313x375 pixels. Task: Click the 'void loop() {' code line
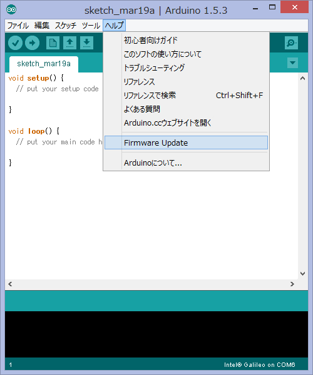tap(34, 131)
